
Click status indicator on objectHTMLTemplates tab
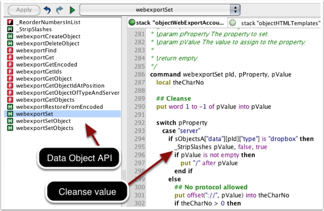pos(233,23)
